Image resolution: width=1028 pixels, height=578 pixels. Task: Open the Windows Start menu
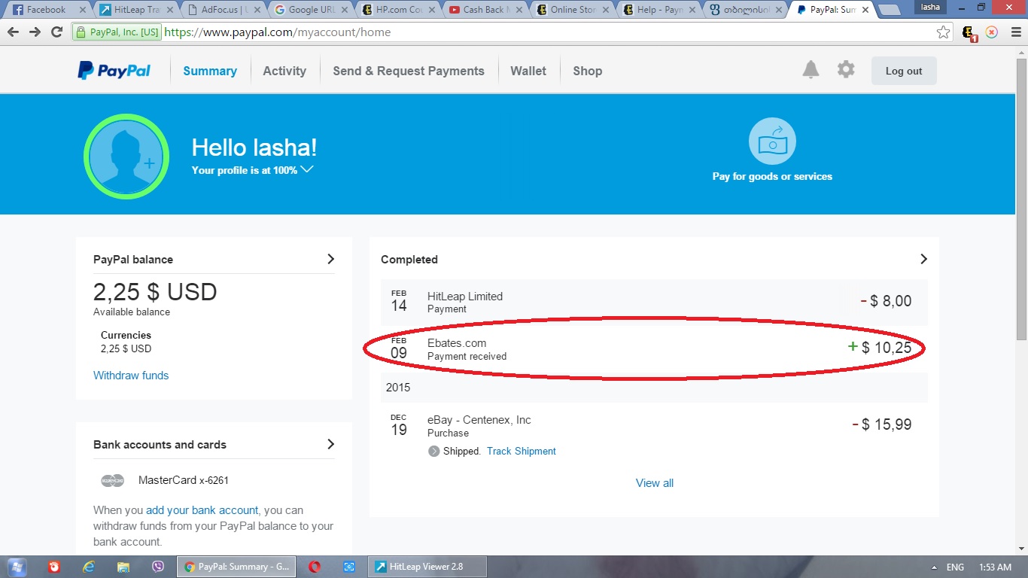(16, 567)
